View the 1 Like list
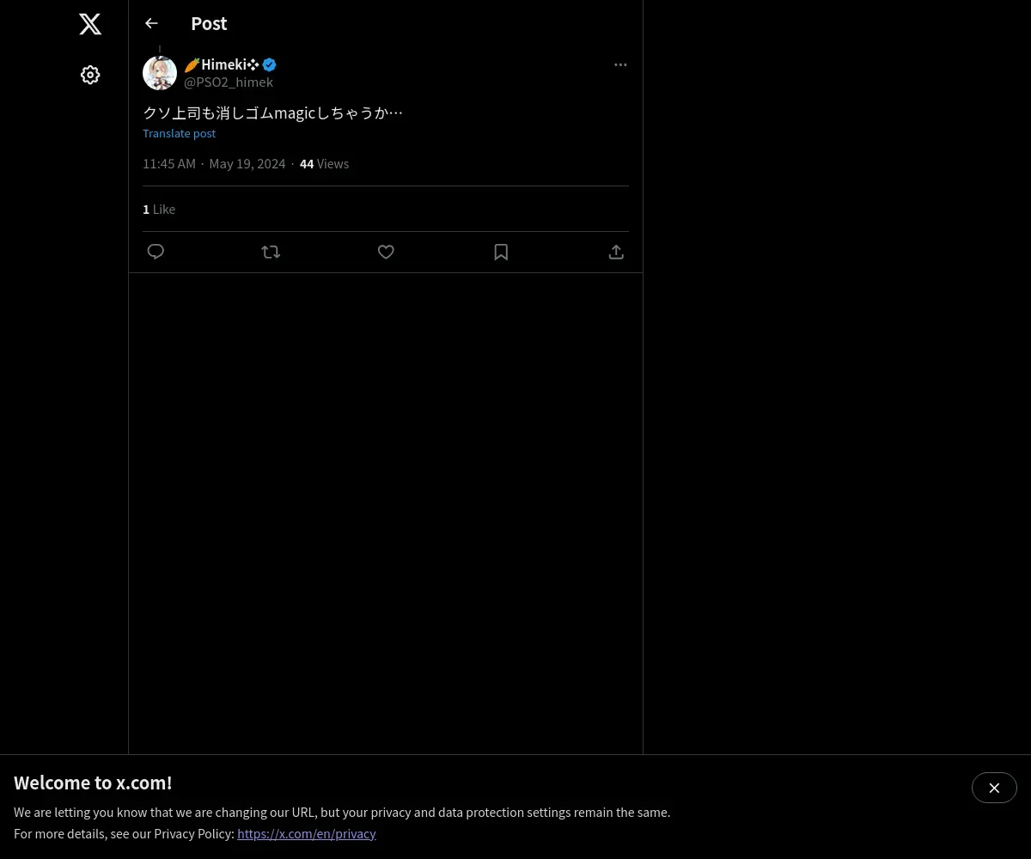This screenshot has height=859, width=1031. (x=159, y=209)
